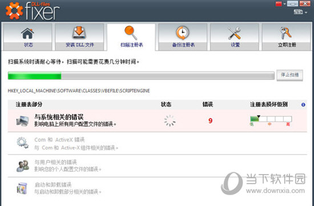Click the download arrow icon for 安装 DLL 文件
Screen dimensions: 314x206
(x=79, y=33)
